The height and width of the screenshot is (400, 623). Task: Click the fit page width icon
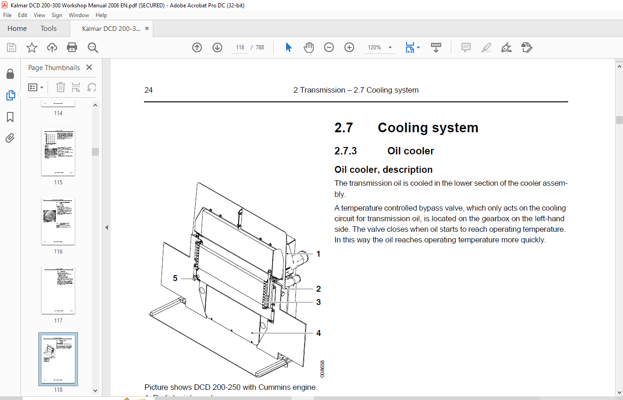click(x=410, y=47)
